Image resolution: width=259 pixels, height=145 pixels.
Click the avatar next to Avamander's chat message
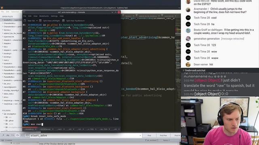tap(188, 10)
